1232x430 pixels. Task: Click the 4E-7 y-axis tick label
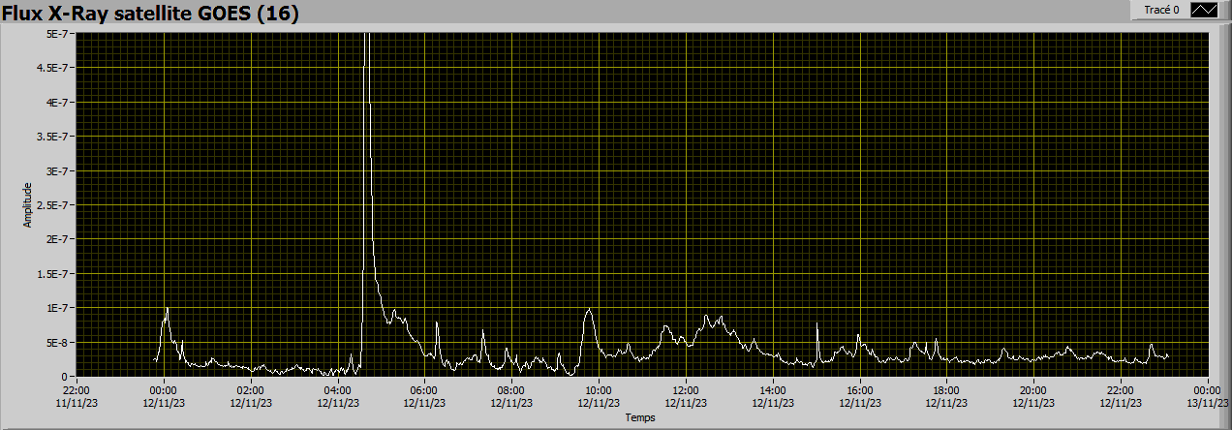59,103
